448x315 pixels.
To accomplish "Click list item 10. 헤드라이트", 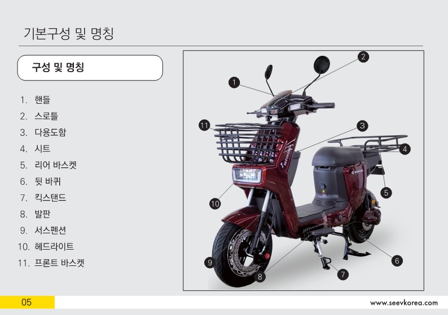I will [46, 246].
